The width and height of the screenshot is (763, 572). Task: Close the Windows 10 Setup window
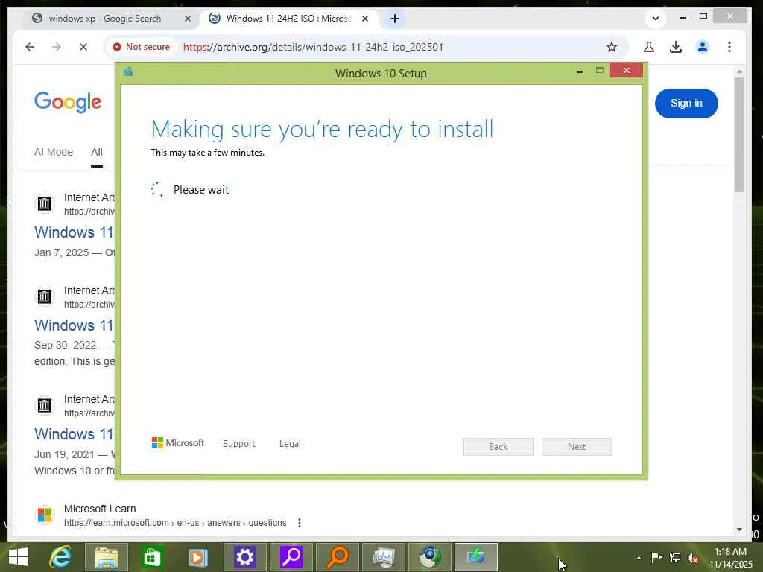point(626,71)
